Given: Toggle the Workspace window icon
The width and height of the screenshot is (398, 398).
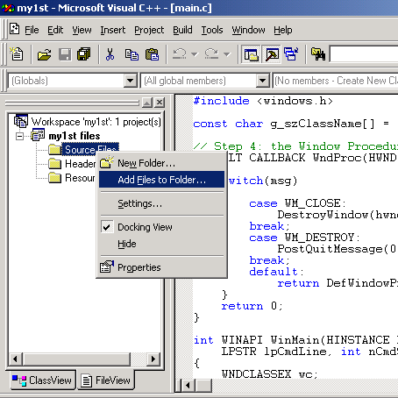Looking at the screenshot, I should (252, 54).
